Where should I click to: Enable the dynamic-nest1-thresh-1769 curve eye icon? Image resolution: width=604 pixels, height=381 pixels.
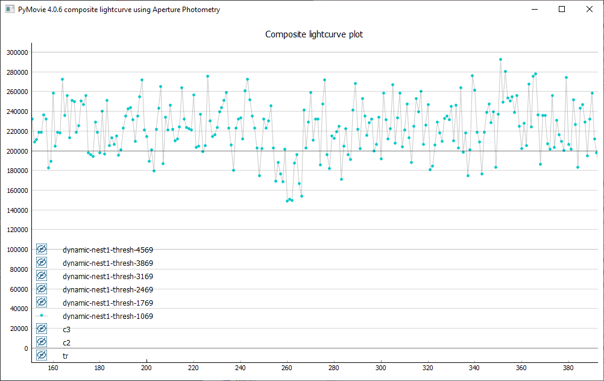click(x=42, y=303)
